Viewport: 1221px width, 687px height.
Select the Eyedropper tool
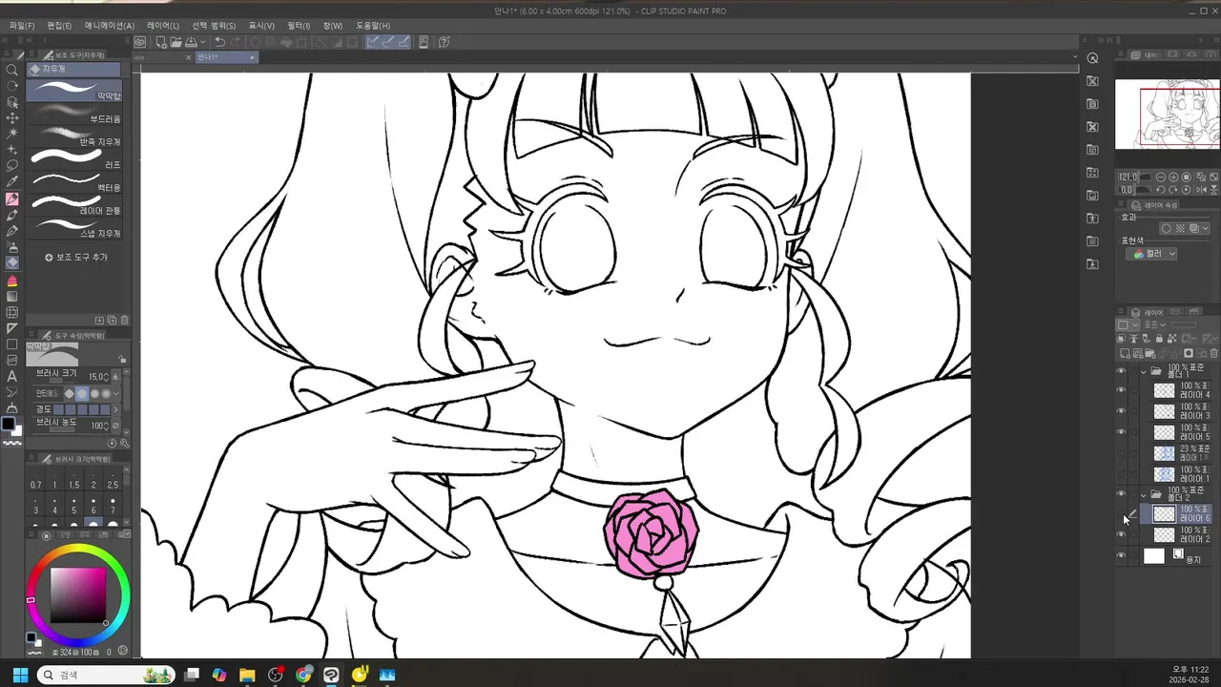click(x=12, y=182)
